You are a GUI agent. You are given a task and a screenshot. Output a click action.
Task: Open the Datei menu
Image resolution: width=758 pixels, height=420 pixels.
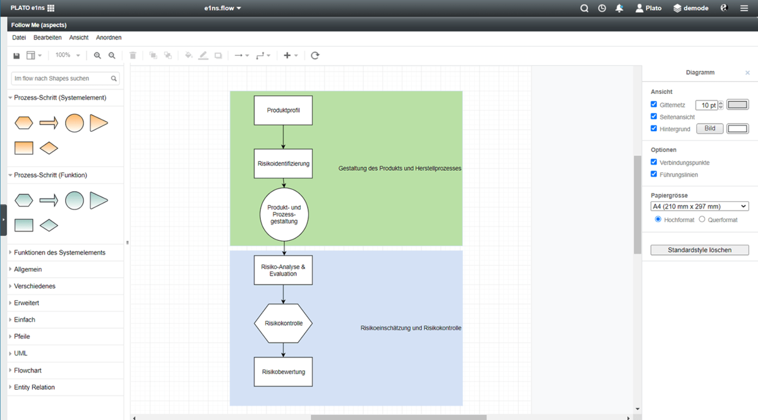pyautogui.click(x=19, y=38)
